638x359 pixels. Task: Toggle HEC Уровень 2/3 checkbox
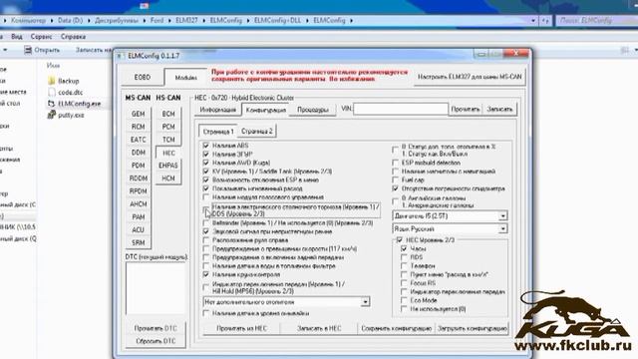(400, 240)
